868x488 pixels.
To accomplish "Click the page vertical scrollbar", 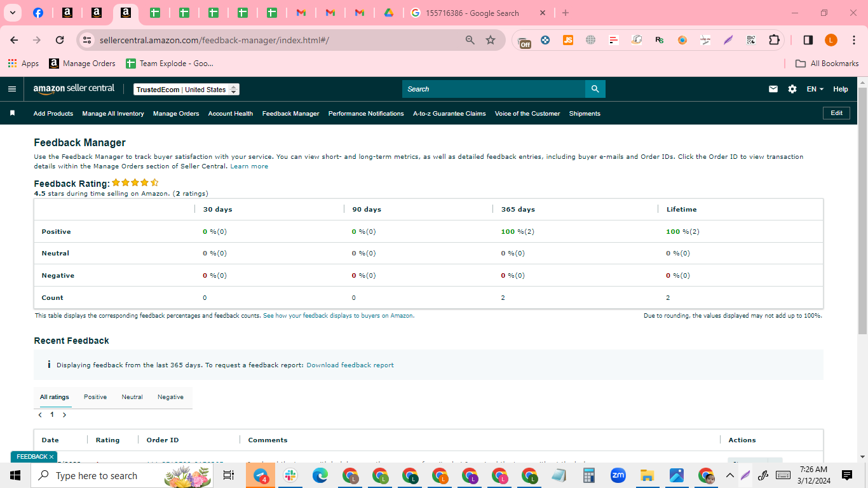I will click(x=862, y=210).
